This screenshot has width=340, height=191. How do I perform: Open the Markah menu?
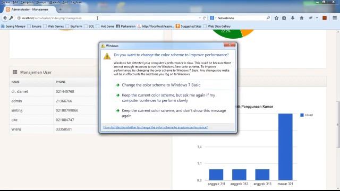point(54,2)
